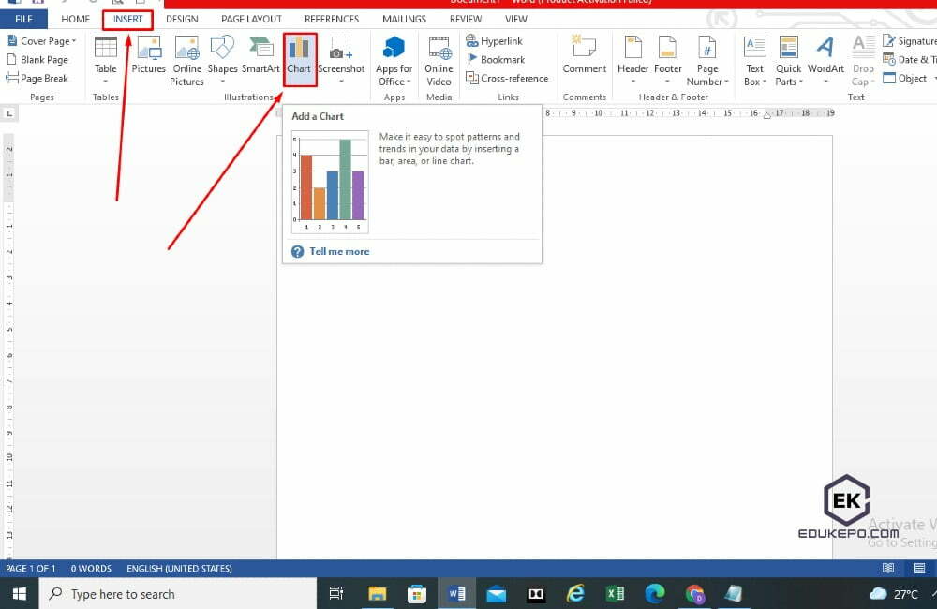937x609 pixels.
Task: Insert Pictures from the ribbon
Action: [148, 58]
